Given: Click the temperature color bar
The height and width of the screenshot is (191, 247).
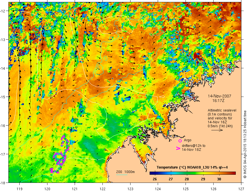Looking at the screenshot, I should pyautogui.click(x=193, y=173).
